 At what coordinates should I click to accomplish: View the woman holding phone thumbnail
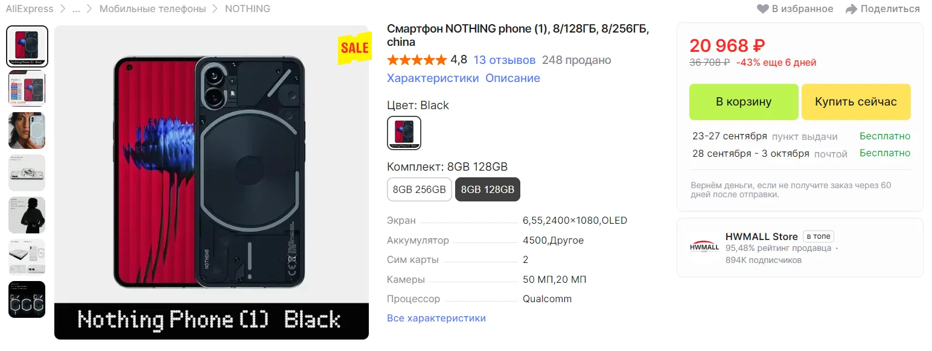coord(27,130)
